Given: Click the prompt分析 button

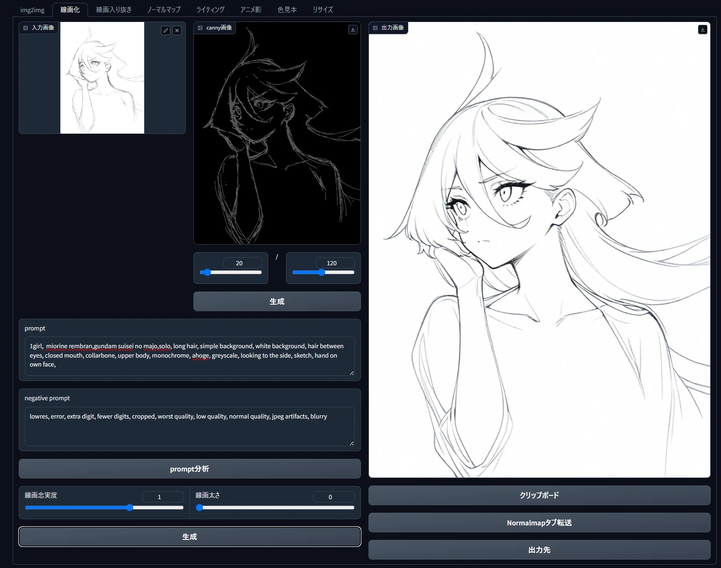Looking at the screenshot, I should point(190,469).
